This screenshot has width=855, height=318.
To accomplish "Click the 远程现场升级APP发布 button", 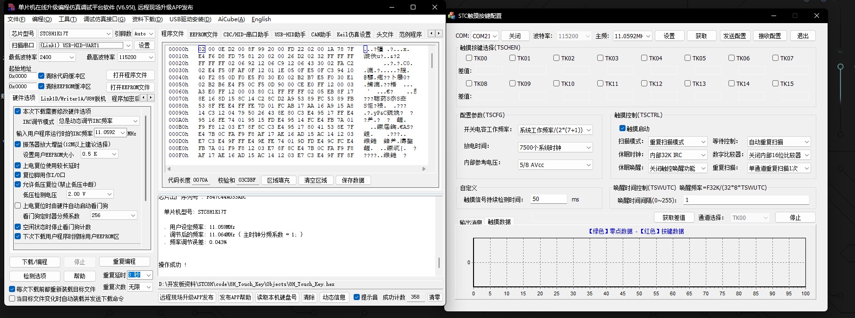I will (186, 297).
